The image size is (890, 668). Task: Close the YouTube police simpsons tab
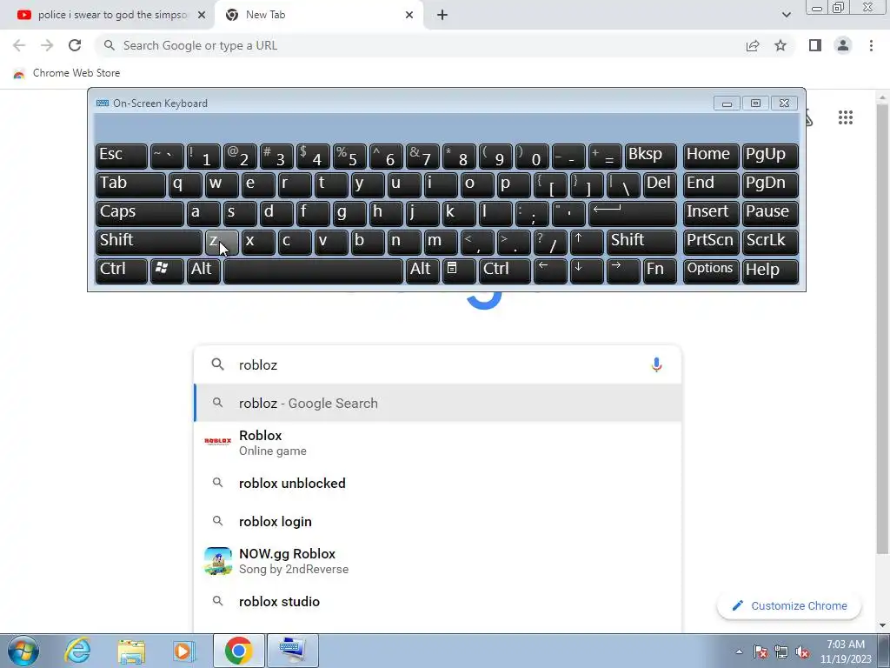click(x=202, y=16)
